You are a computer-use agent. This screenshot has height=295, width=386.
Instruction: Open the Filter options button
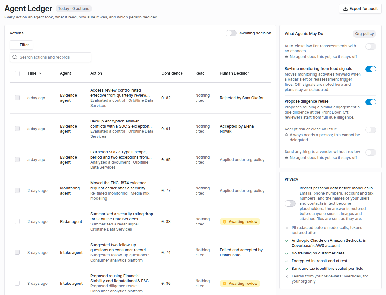coord(21,45)
